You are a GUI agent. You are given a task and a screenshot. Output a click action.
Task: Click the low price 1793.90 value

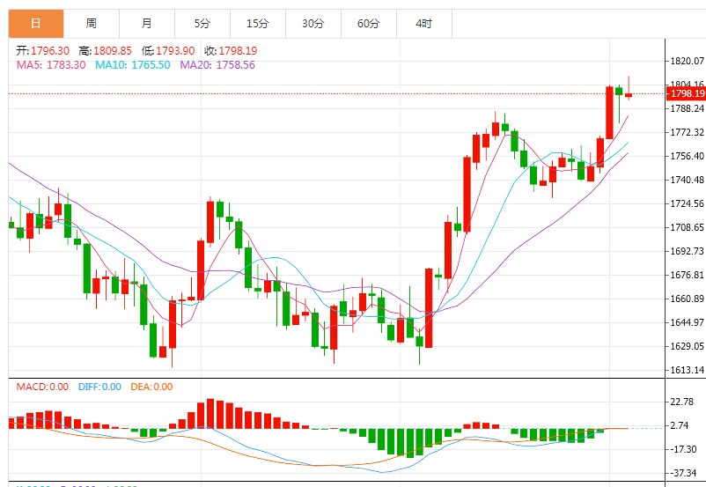(x=175, y=51)
